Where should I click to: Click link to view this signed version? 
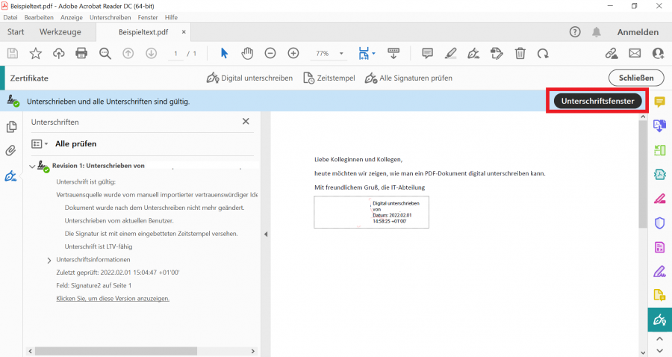coord(113,298)
